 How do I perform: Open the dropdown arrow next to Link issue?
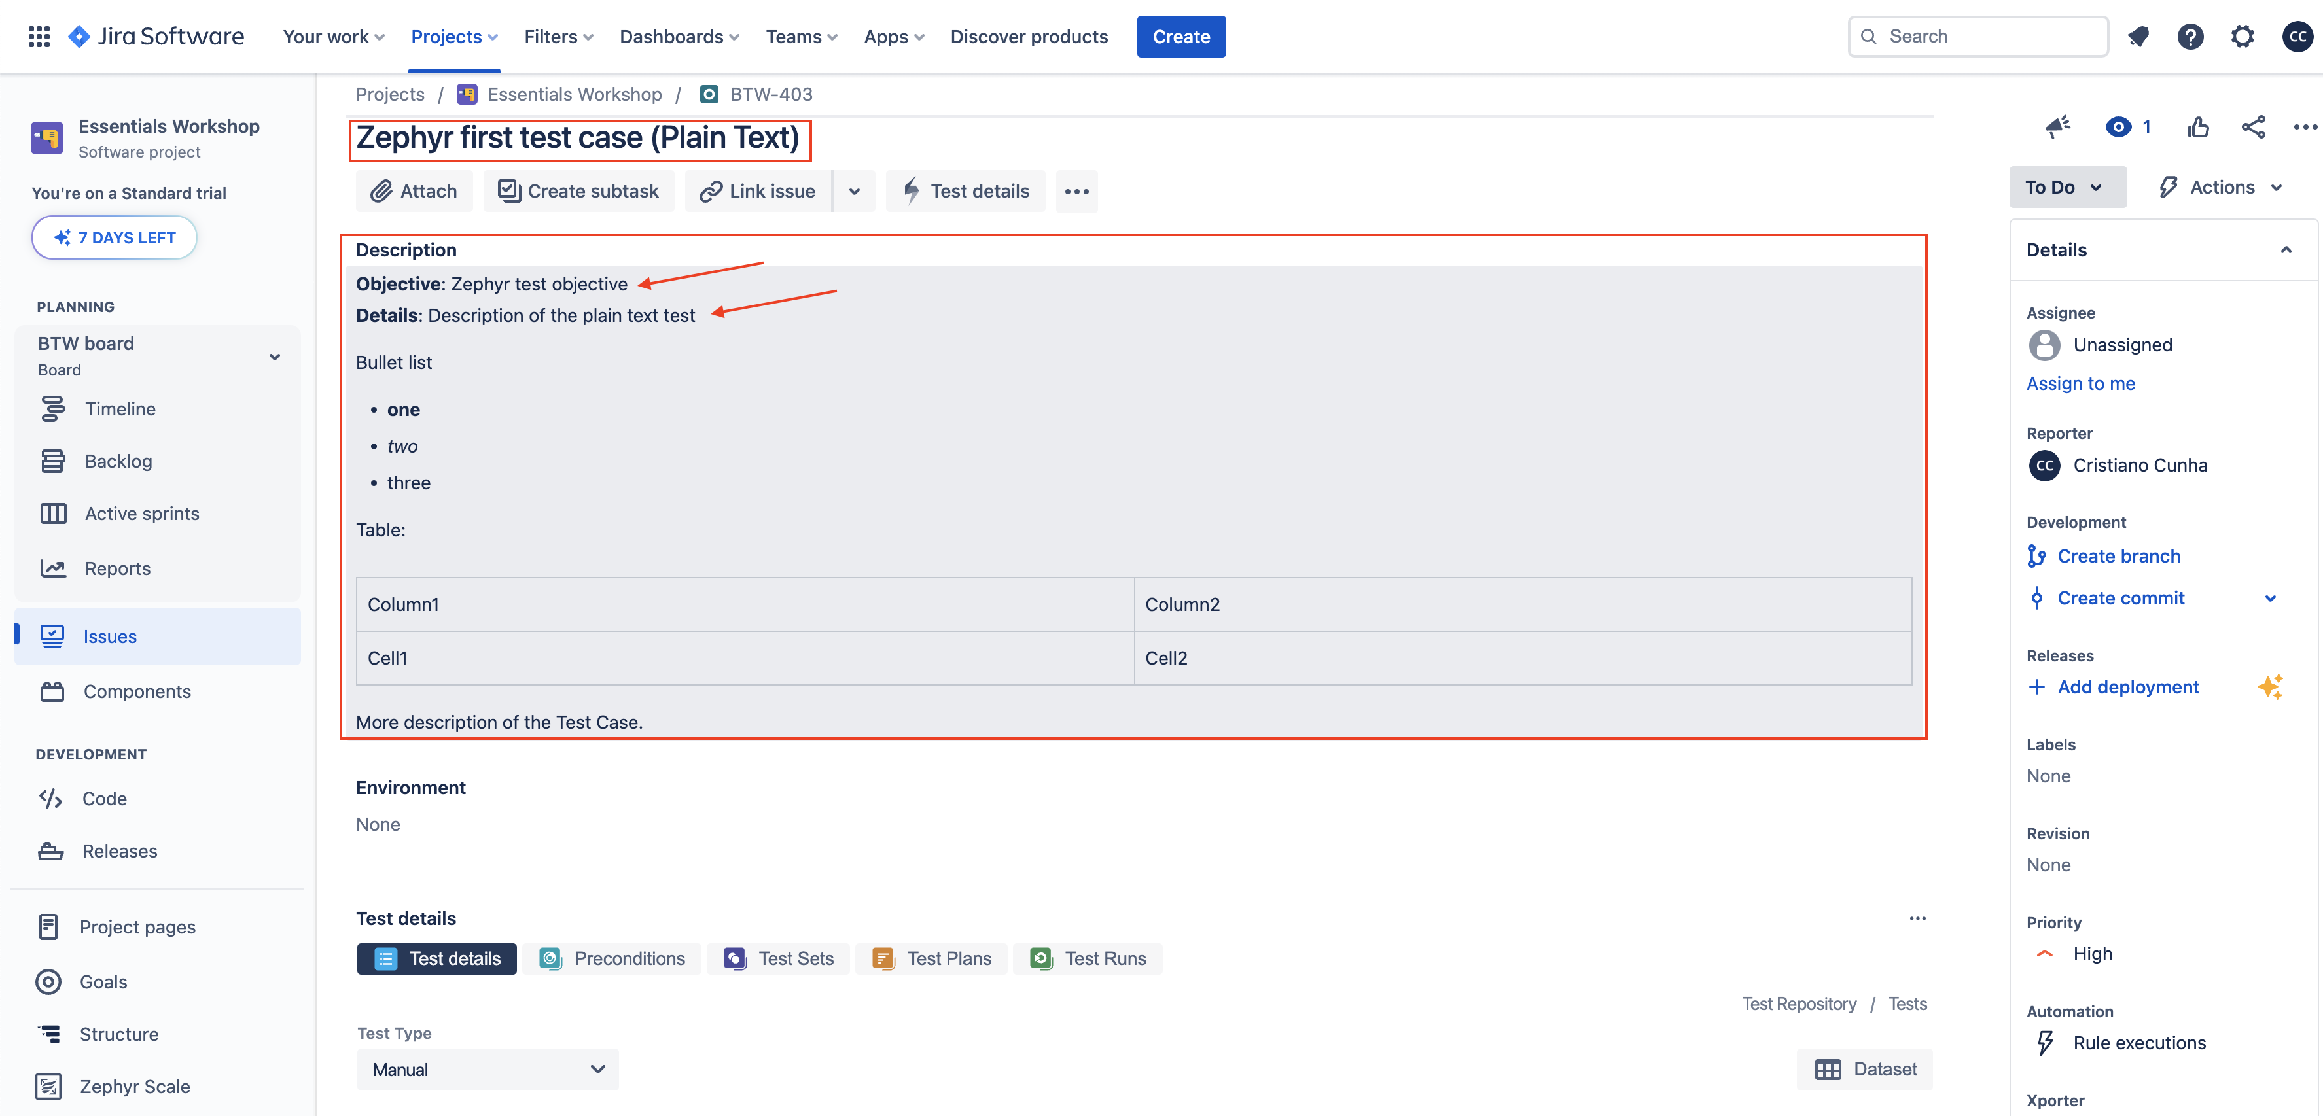tap(854, 191)
